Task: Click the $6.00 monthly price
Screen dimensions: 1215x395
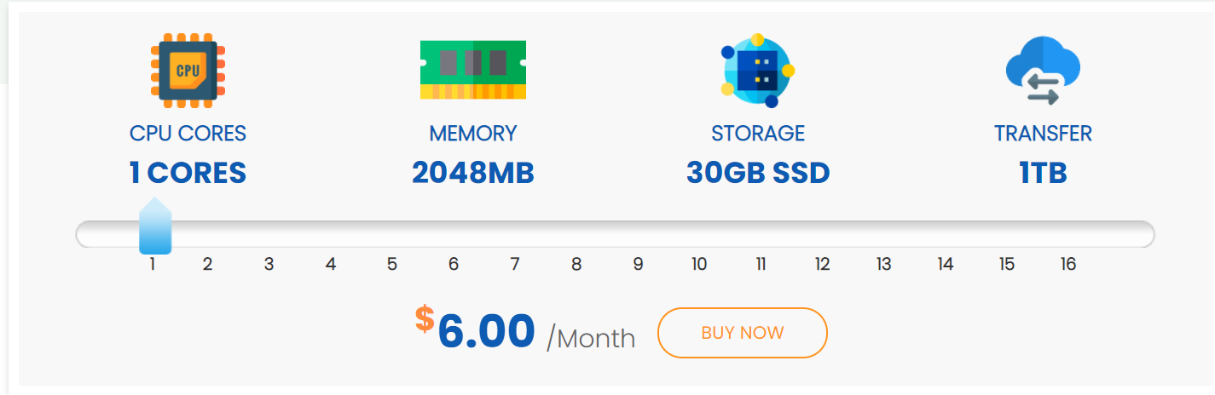Action: 486,331
